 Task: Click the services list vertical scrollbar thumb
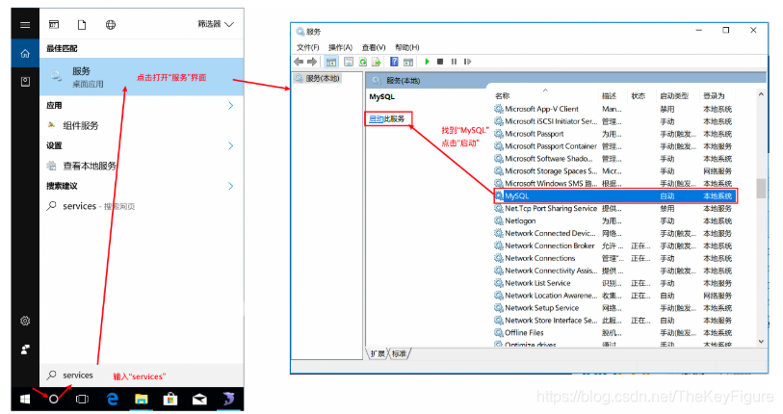point(761,189)
